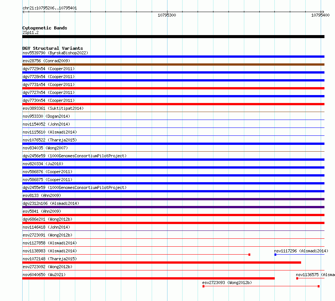Image resolution: width=335 pixels, height=301 pixels.
Task: Open nsv1076522 (Thareja2015) variant
Action: pos(50,140)
